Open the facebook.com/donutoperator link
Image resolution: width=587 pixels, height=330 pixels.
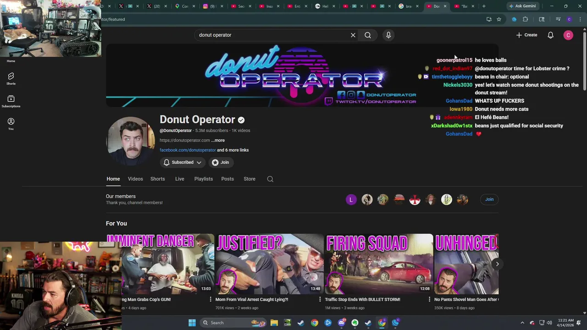188,150
